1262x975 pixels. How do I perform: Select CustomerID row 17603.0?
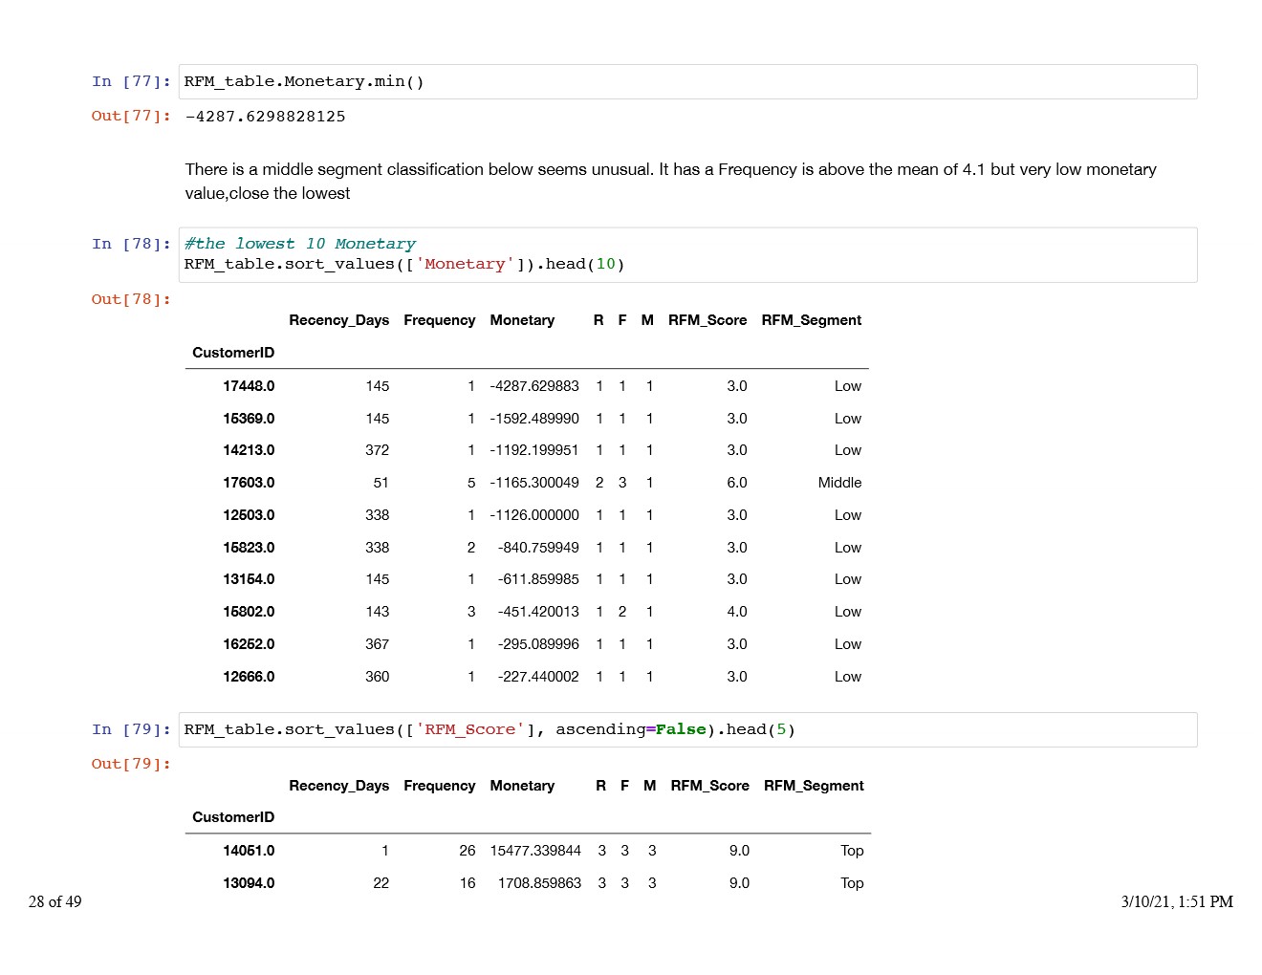click(249, 483)
